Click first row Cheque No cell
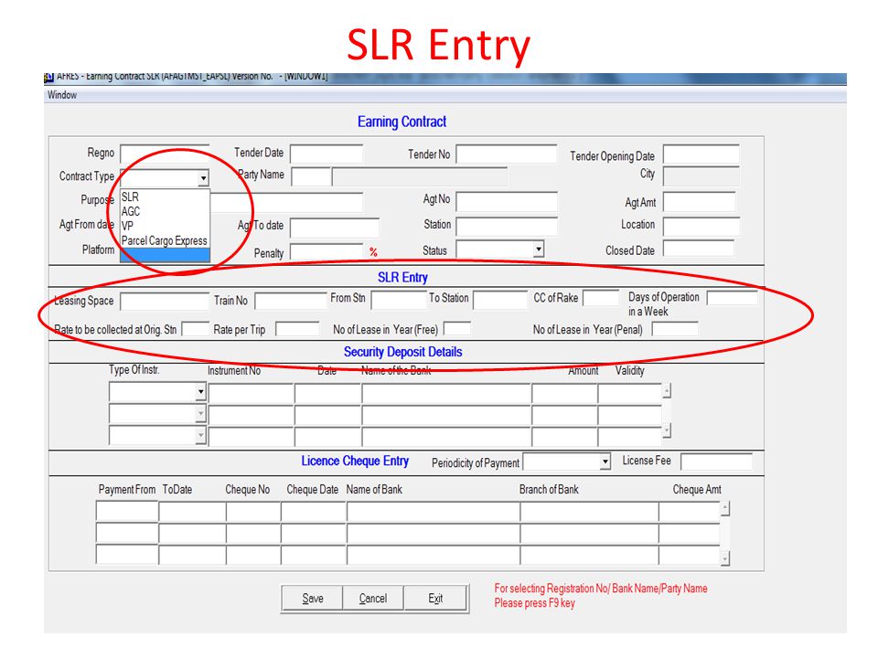 pyautogui.click(x=253, y=512)
